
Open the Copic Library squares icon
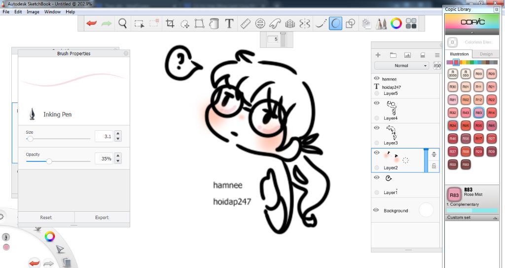click(x=411, y=23)
